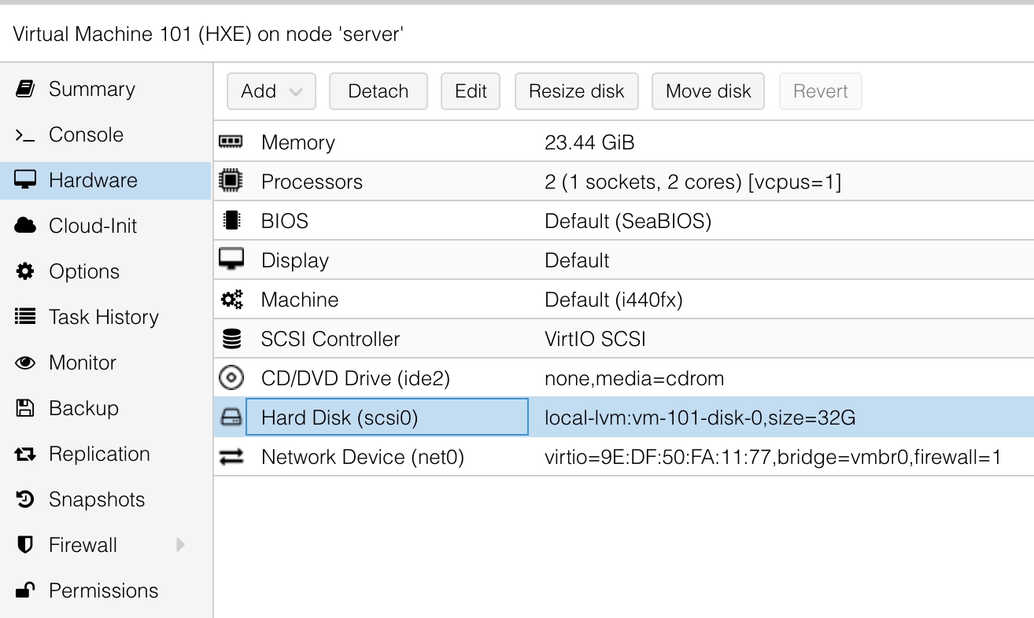Screen dimensions: 1034x618
Task: Click the CD/DVD Drive disc icon
Action: [x=231, y=378]
